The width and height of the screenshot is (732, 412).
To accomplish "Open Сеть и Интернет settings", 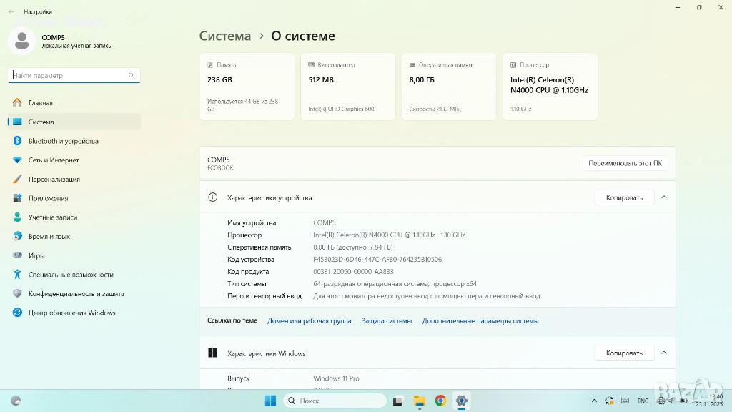I will click(x=54, y=160).
